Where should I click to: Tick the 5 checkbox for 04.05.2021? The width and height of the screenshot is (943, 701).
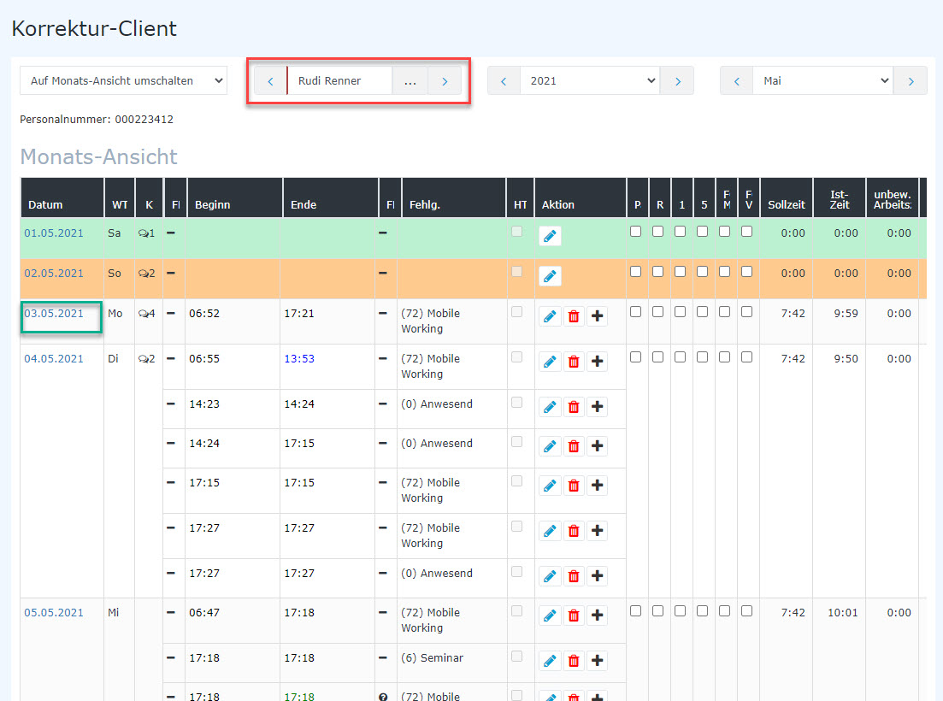coord(703,357)
